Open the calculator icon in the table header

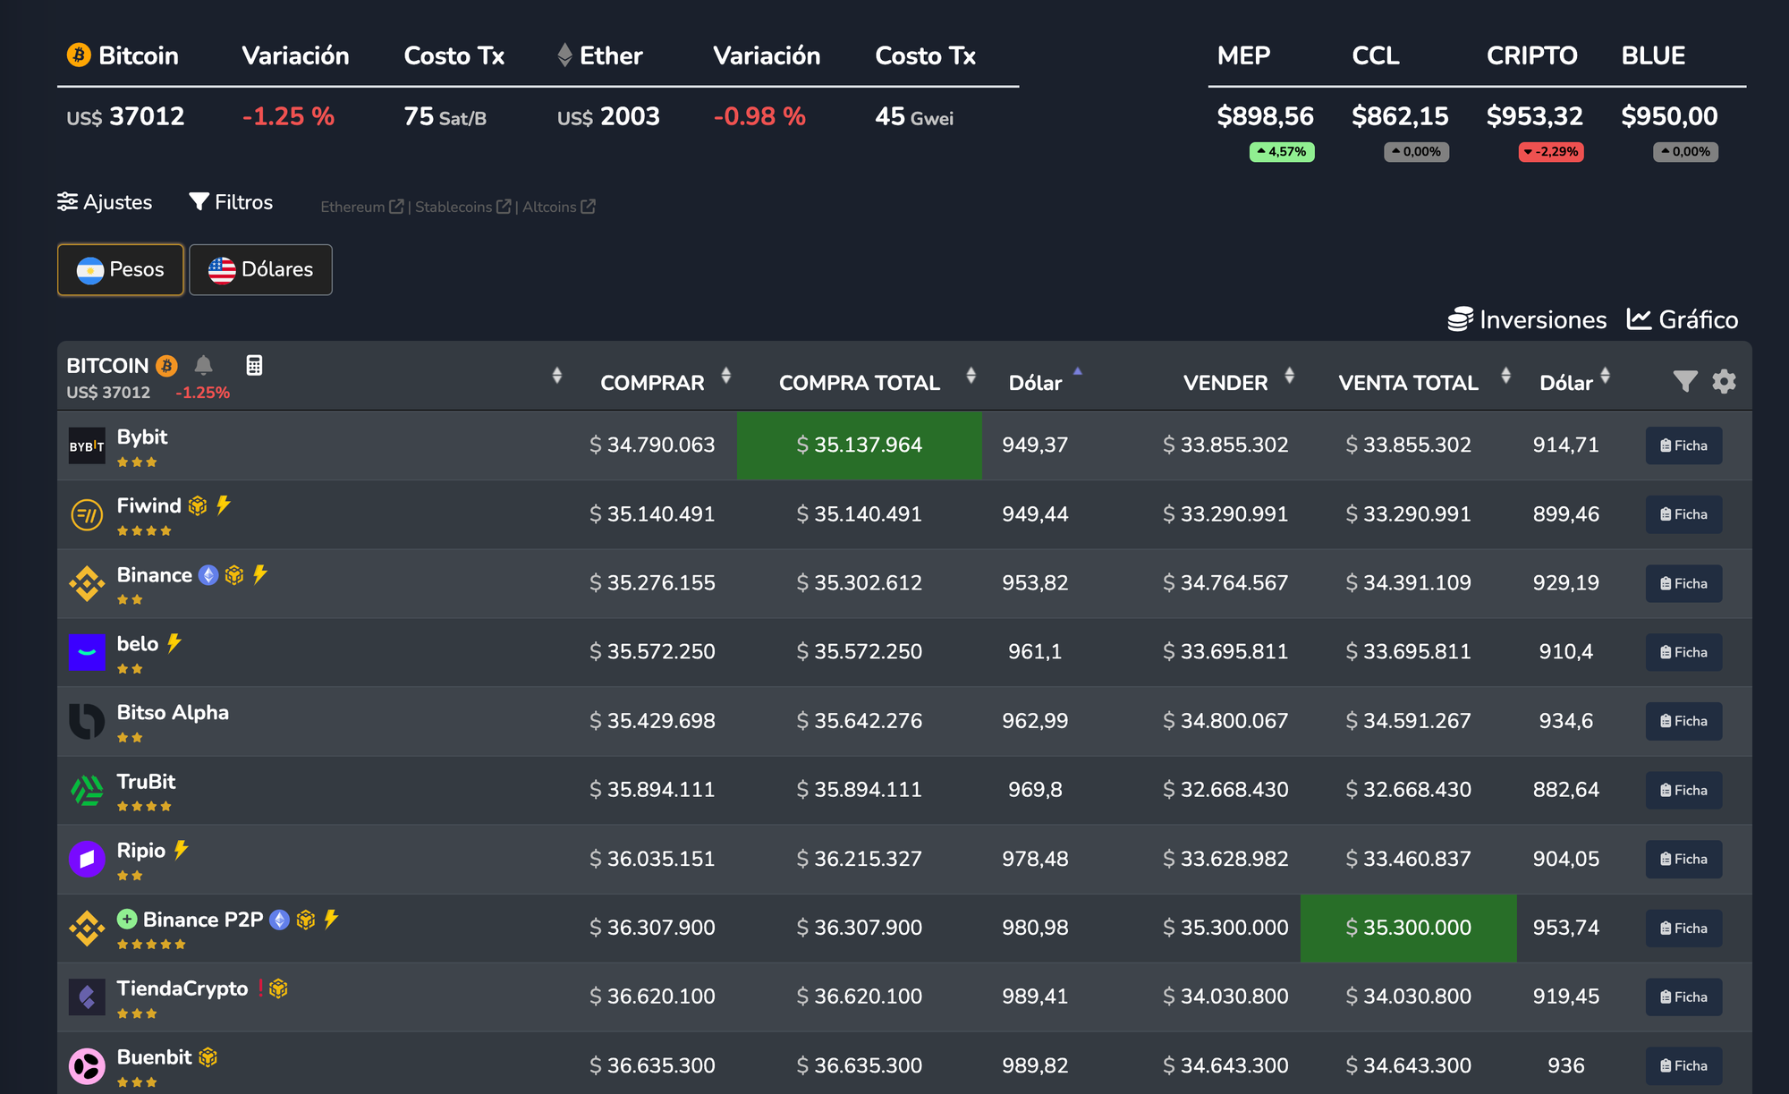254,365
